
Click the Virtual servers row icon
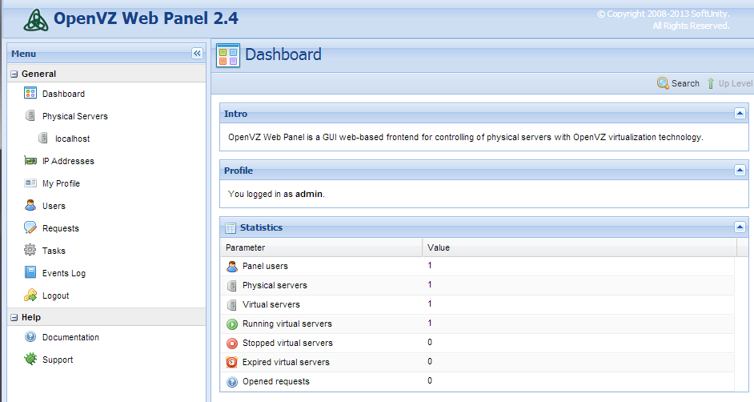(232, 305)
